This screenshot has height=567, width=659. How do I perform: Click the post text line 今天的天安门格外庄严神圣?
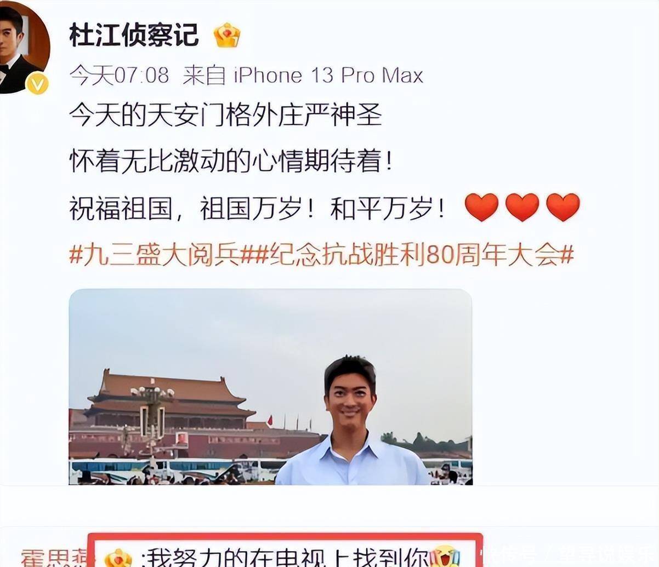click(x=225, y=116)
